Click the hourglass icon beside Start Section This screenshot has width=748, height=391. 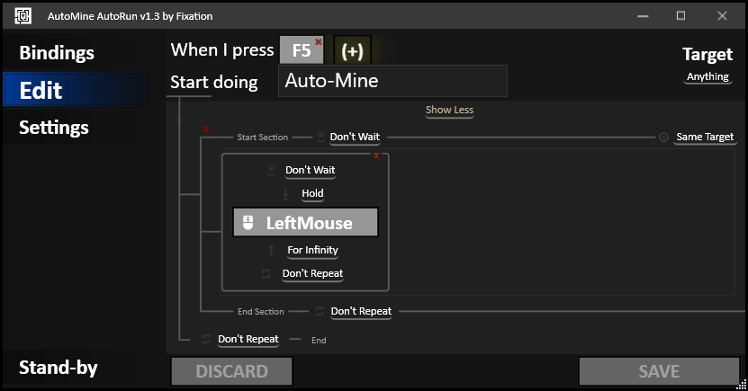coord(321,138)
